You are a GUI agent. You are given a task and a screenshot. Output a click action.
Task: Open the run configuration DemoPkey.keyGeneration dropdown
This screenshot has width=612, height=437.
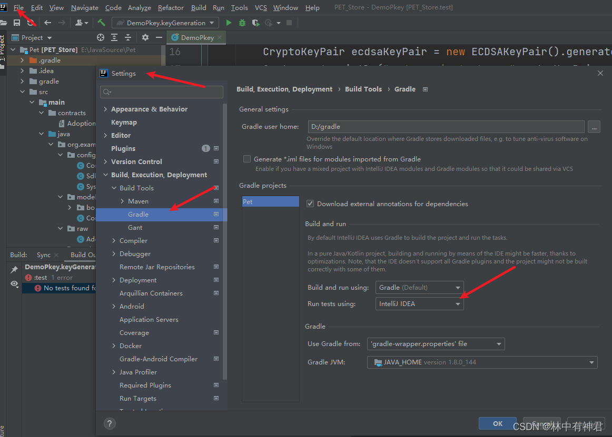[x=165, y=23]
